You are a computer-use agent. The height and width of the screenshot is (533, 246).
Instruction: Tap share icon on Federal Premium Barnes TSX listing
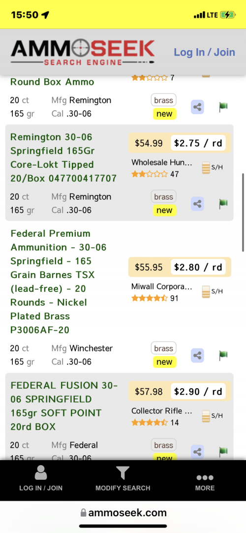[197, 355]
